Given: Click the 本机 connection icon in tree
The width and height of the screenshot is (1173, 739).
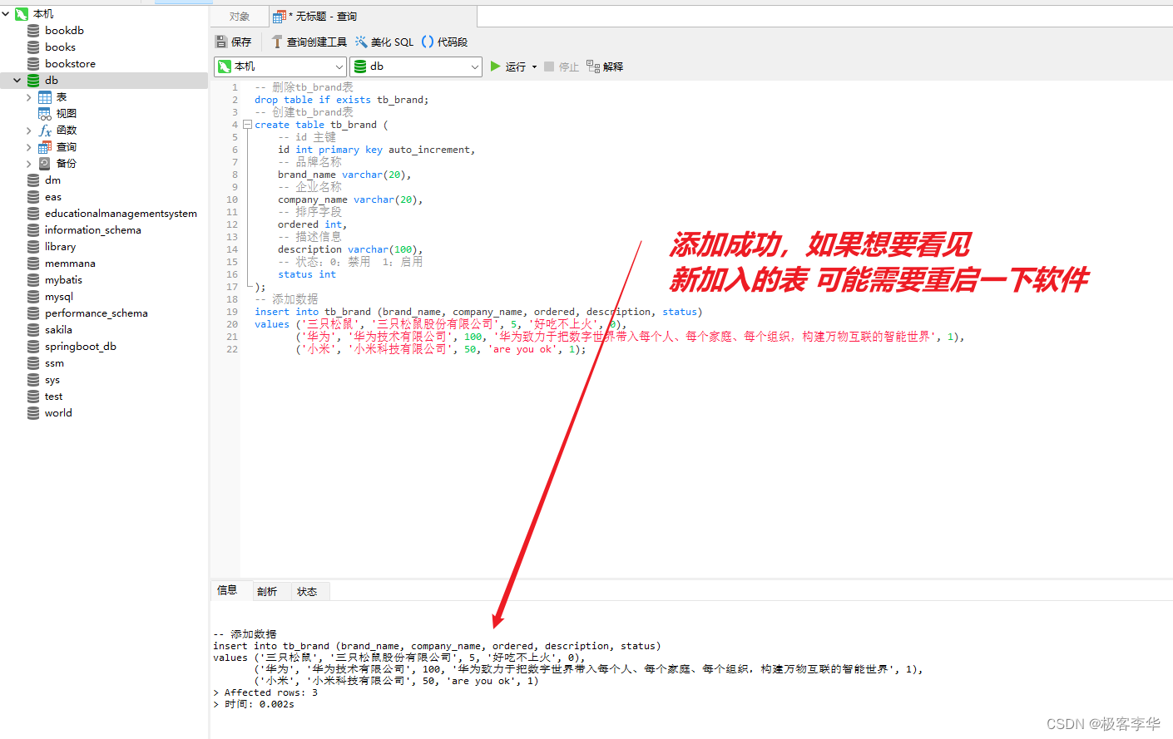Looking at the screenshot, I should coord(22,14).
